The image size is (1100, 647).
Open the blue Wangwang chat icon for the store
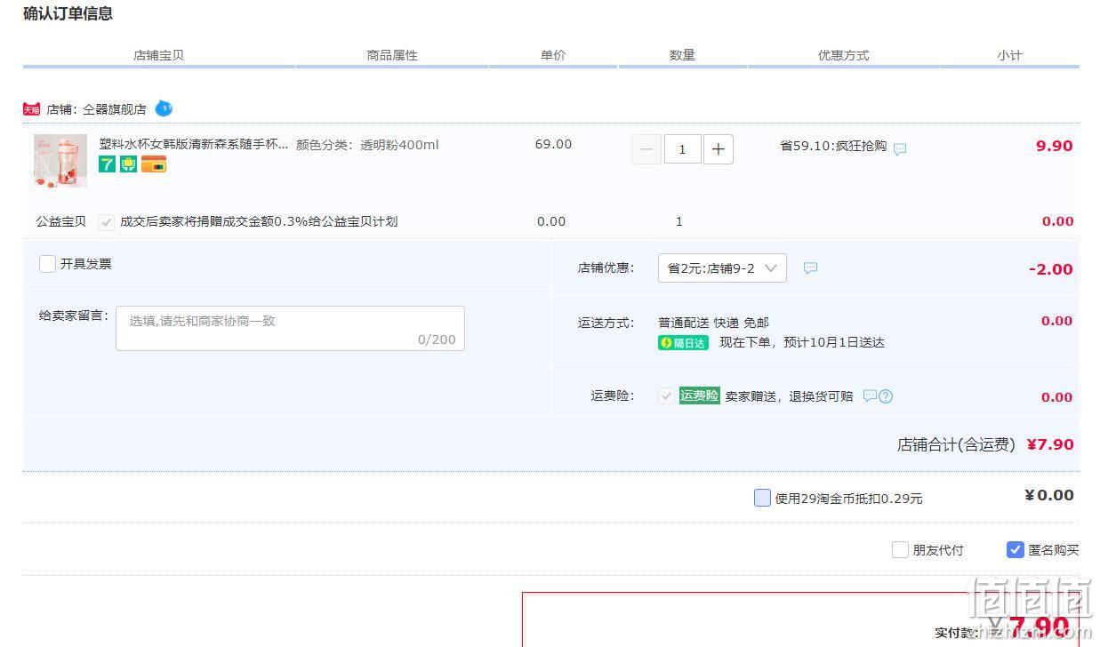tap(164, 108)
